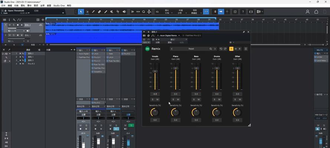The width and height of the screenshot is (330, 148).
Task: Mute track 1 in arrangement
Action: pos(10,25)
